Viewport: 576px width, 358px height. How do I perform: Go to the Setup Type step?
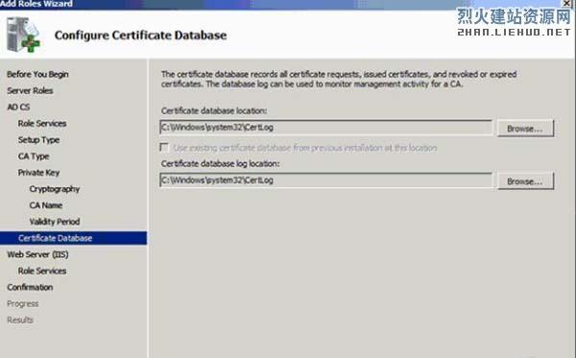click(x=38, y=140)
